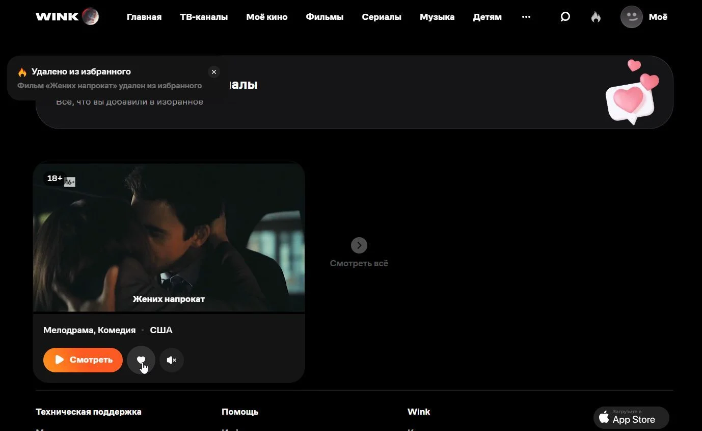The image size is (702, 431).
Task: Open the 'Детям' section
Action: [x=487, y=17]
